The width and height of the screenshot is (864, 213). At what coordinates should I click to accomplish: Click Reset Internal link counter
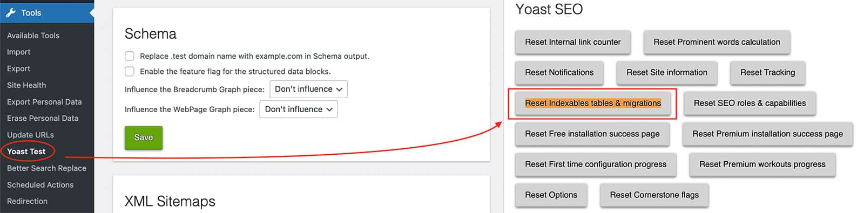[x=573, y=42]
